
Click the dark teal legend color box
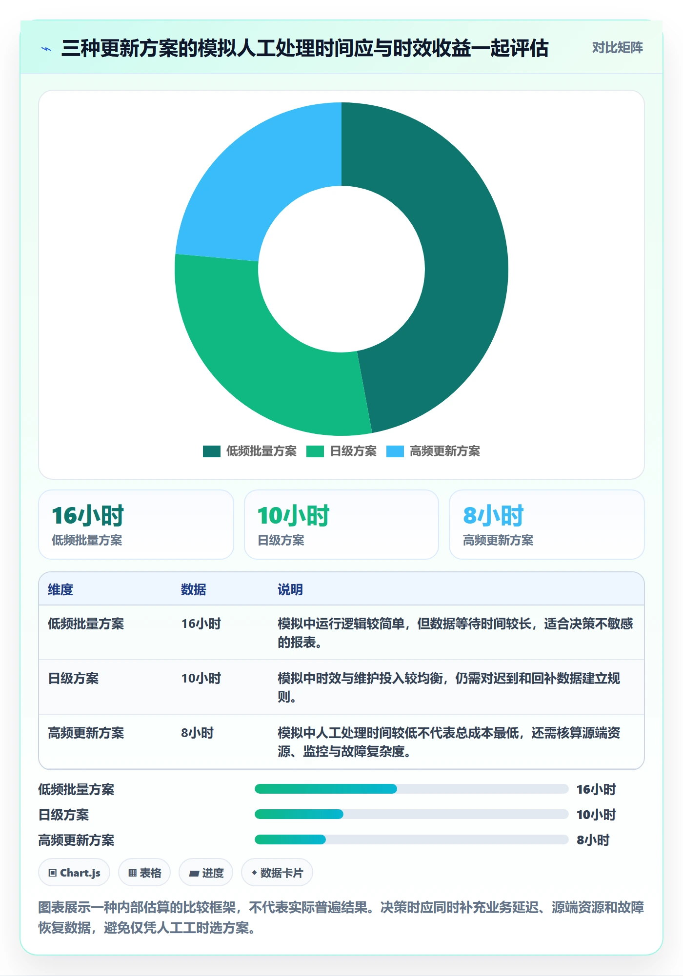pyautogui.click(x=212, y=451)
